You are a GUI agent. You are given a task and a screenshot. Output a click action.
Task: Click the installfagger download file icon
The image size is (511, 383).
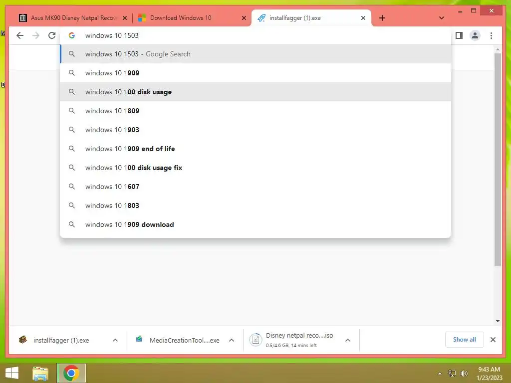23,340
